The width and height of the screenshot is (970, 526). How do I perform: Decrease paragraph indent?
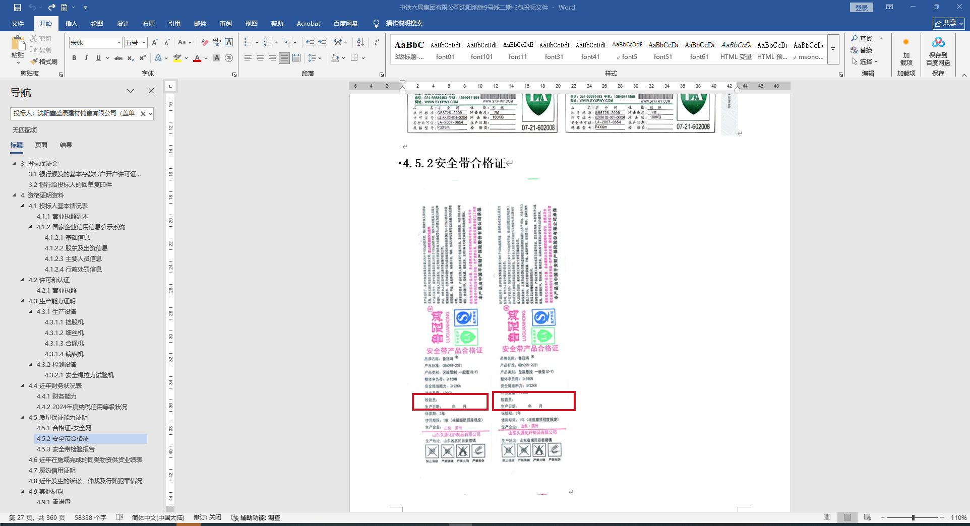pos(310,42)
